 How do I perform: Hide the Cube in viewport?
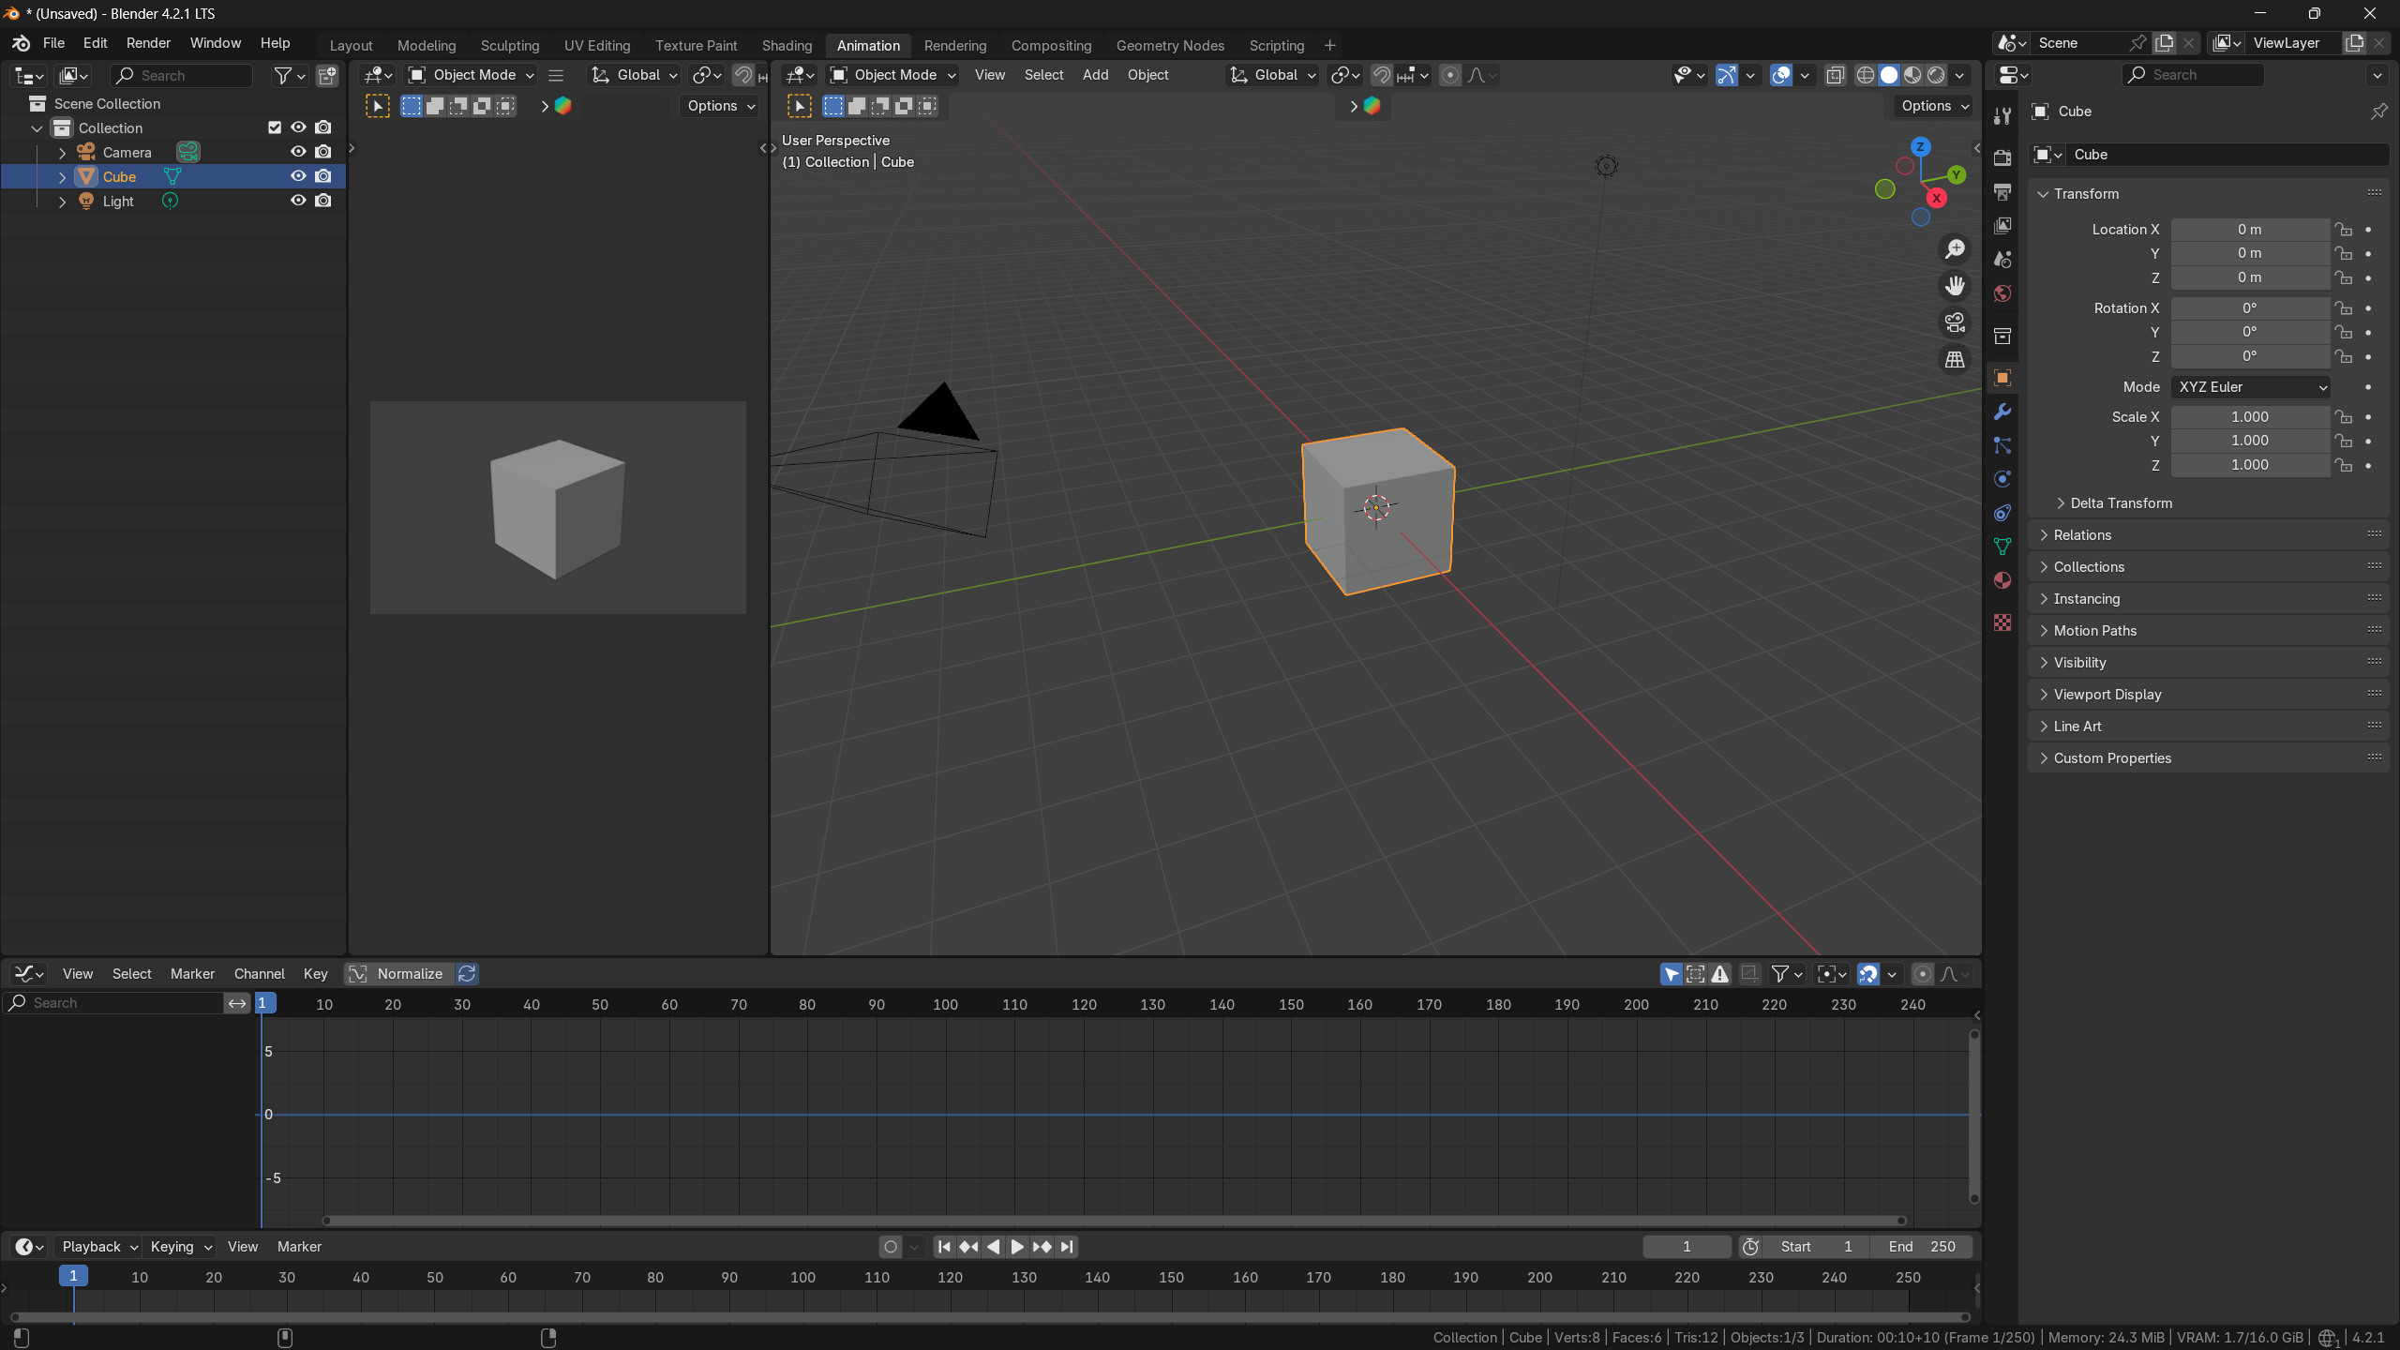point(298,176)
